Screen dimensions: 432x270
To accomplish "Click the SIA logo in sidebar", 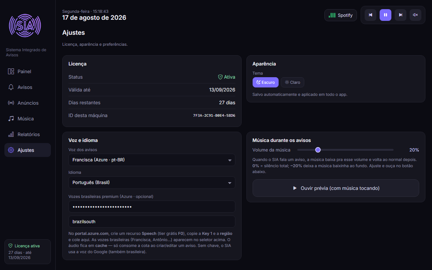I will point(25,26).
